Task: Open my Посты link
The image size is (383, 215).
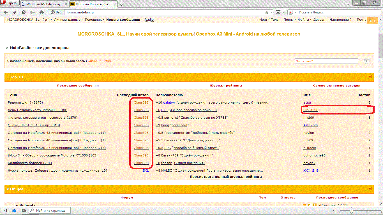Action: click(x=289, y=20)
